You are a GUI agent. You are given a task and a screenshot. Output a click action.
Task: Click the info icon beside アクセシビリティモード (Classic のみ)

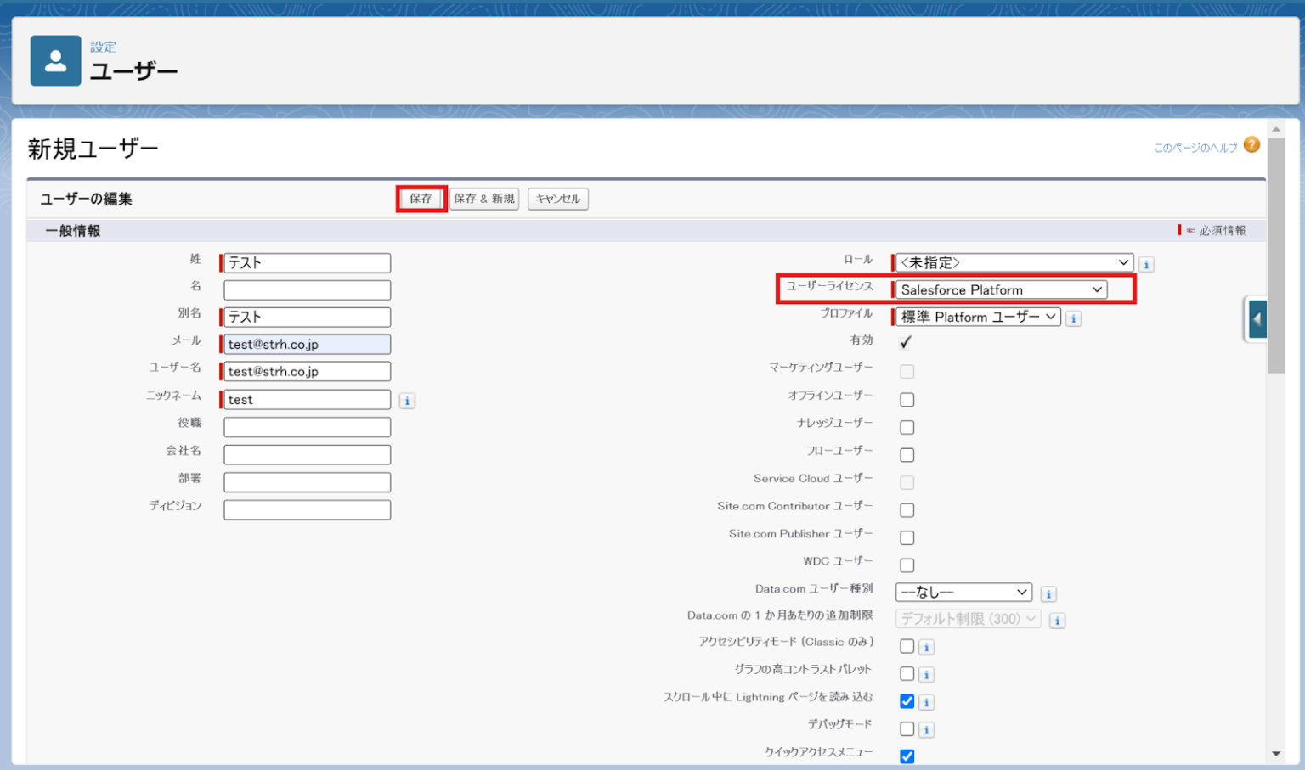[x=926, y=646]
